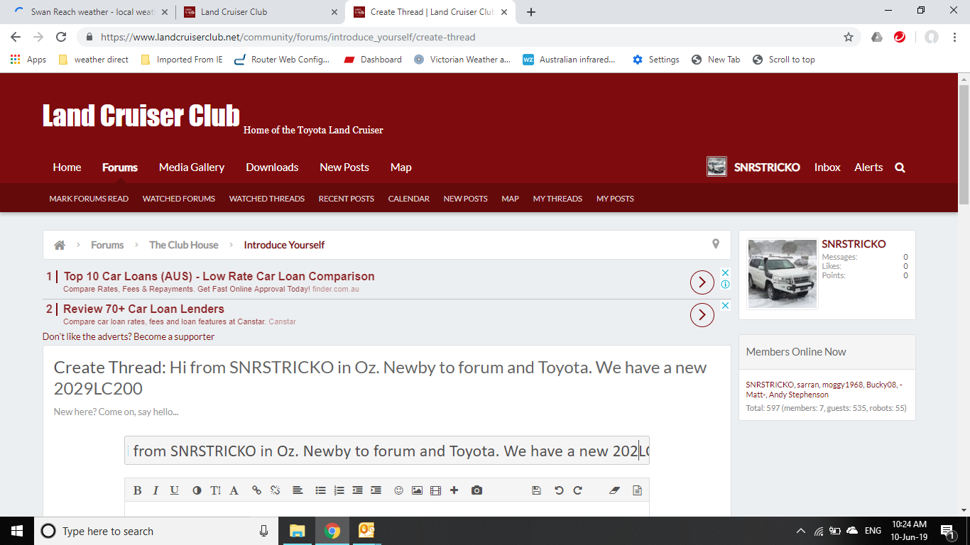Screen dimensions: 970x545
Task: Remove formatting with eraser icon
Action: 615,490
